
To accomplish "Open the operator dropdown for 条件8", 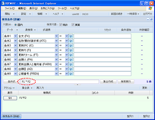I will pos(66,69).
